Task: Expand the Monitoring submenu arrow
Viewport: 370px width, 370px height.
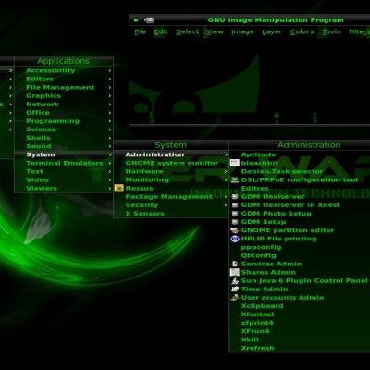Action: click(x=226, y=179)
